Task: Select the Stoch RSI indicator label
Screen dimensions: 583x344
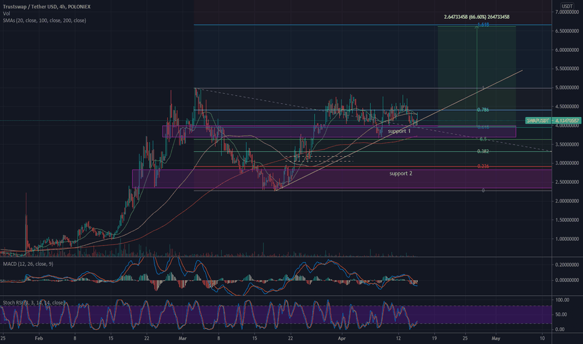Action: point(33,303)
